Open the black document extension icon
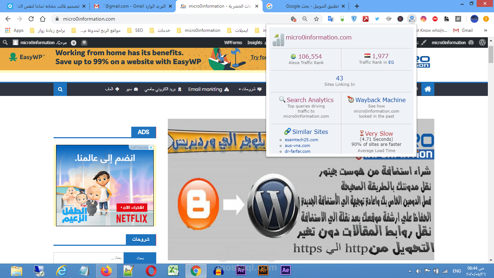Image resolution: width=494 pixels, height=278 pixels. [x=447, y=19]
